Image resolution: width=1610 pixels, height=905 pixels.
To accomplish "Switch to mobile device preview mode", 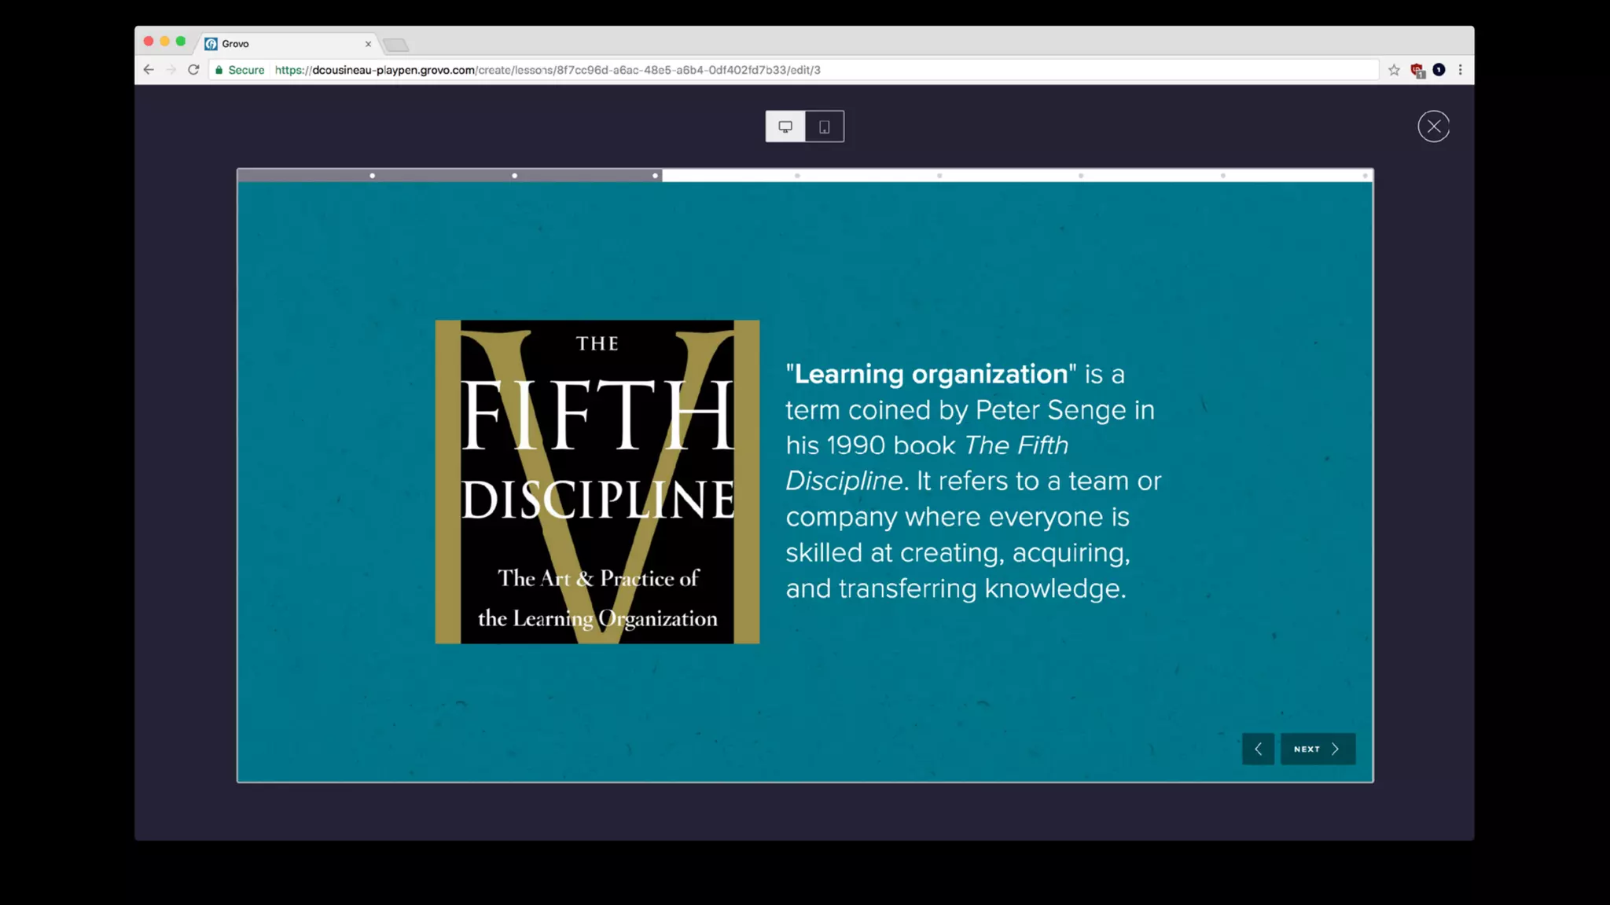I will 824,126.
